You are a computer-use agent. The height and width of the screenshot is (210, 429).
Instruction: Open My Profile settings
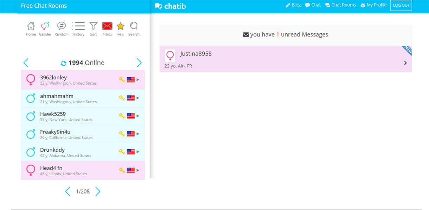[x=373, y=5]
